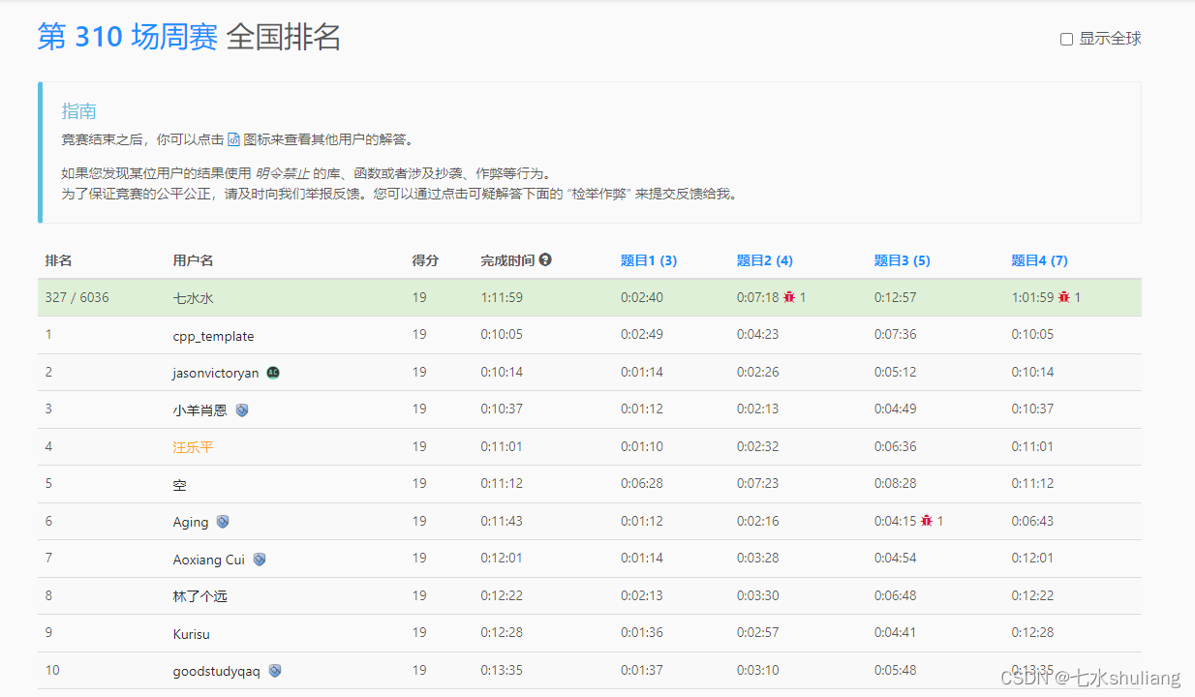View 林了个远's 题目1 time 0:02:13
Image resolution: width=1195 pixels, height=697 pixels.
point(642,595)
